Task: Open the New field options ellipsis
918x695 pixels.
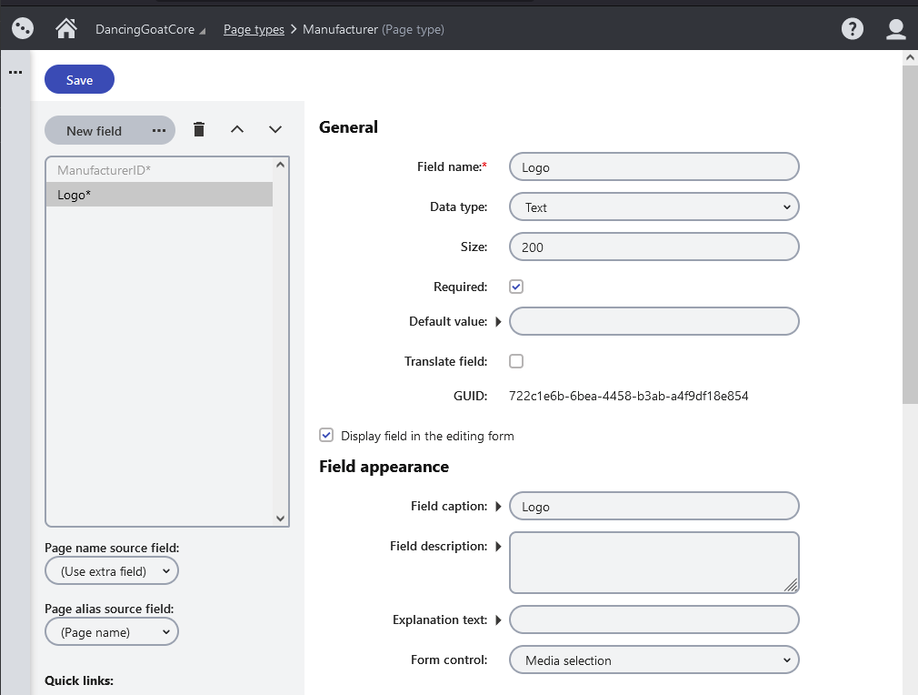Action: pos(159,131)
